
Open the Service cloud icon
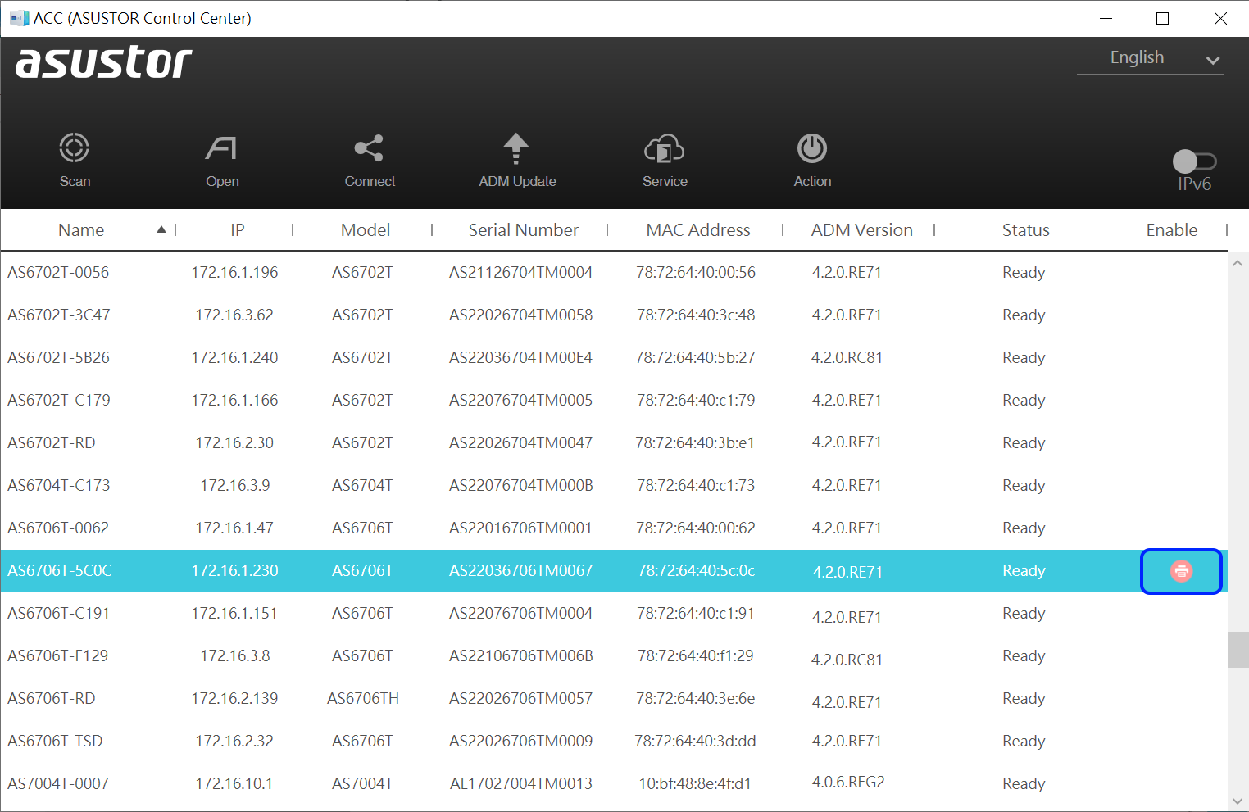[665, 148]
